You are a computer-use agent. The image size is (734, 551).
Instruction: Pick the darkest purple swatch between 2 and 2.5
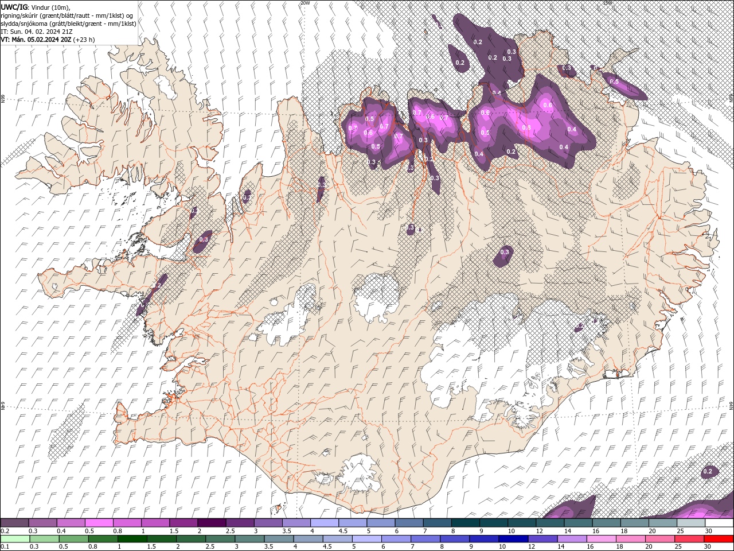[212, 523]
